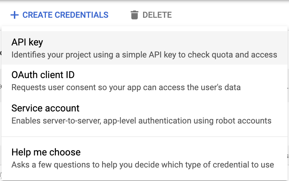Screen dimensions: 289x181
Task: Click the 'Requests user consent' description
Action: click(126, 87)
